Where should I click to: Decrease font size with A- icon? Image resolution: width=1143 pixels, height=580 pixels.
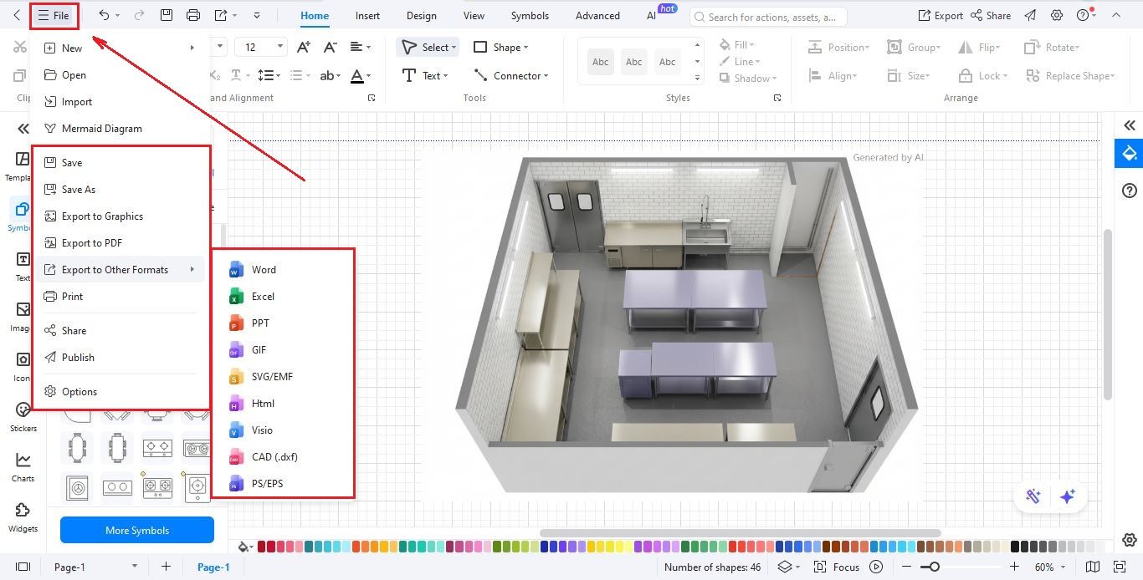pos(330,48)
